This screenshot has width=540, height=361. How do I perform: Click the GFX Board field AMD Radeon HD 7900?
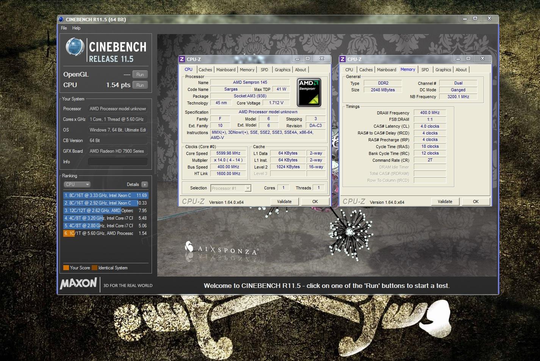coord(117,151)
